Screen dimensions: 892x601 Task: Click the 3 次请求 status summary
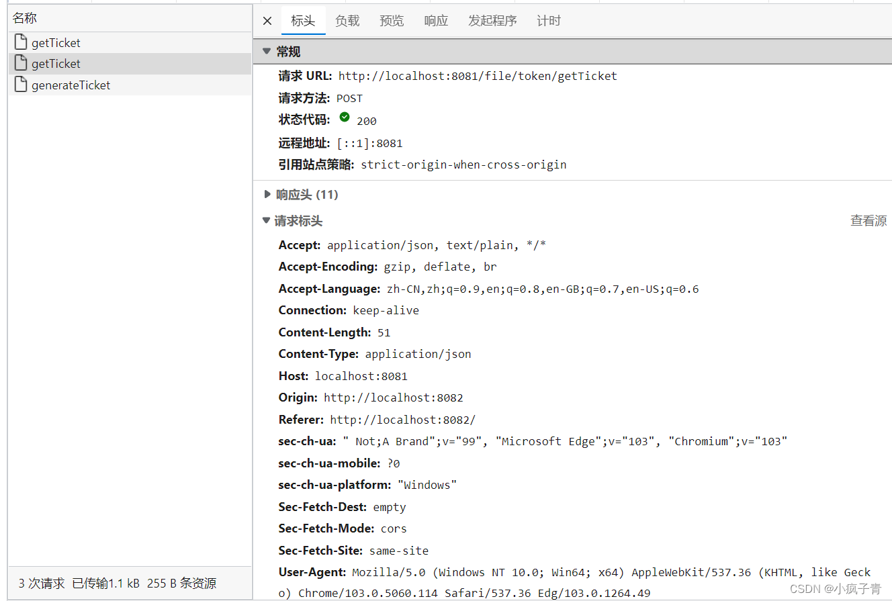(42, 584)
